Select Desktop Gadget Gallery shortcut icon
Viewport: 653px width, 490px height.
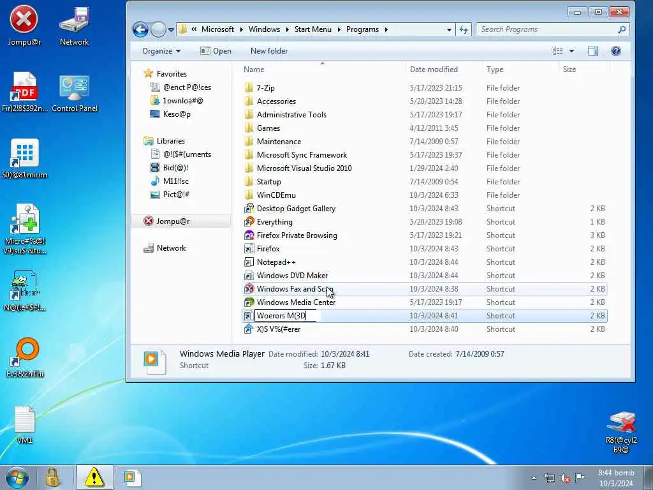[x=249, y=209]
